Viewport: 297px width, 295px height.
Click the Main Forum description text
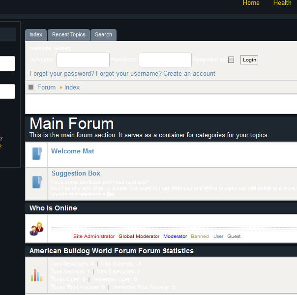pyautogui.click(x=149, y=135)
